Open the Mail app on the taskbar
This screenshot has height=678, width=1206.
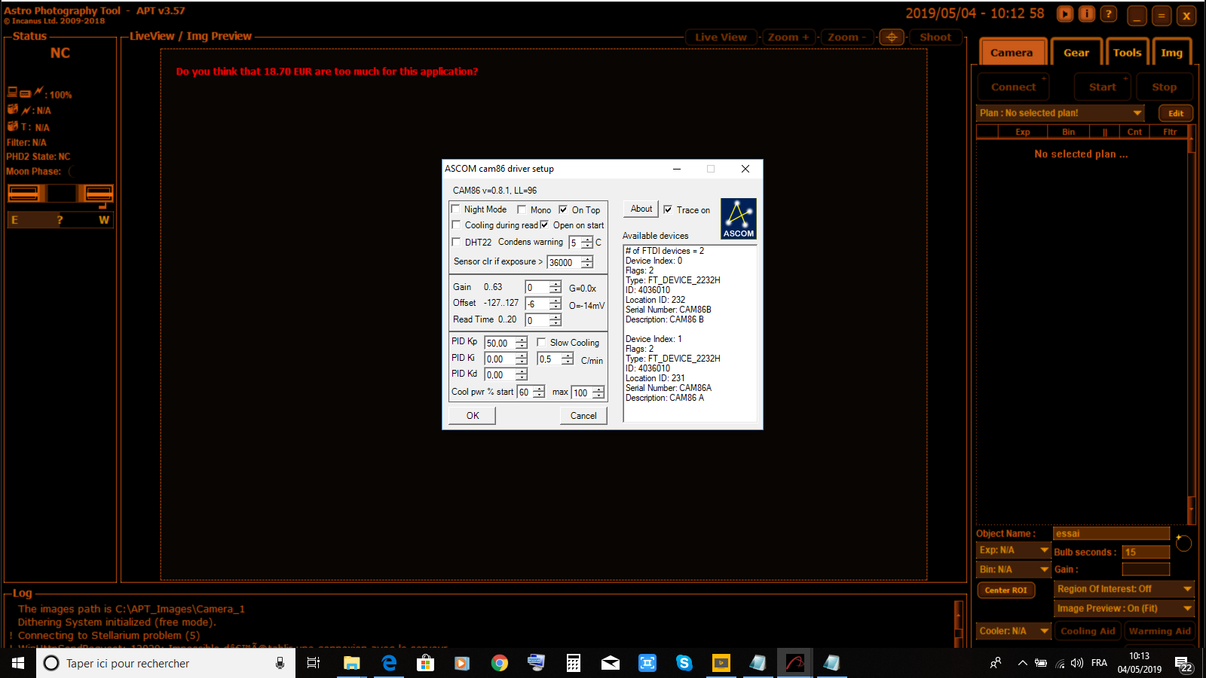tap(611, 663)
